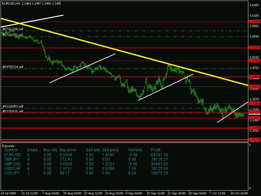
Task: Click the Sell price column header
Action: click(110, 150)
